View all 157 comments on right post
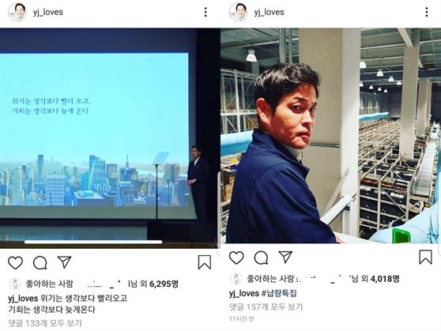 [266, 307]
